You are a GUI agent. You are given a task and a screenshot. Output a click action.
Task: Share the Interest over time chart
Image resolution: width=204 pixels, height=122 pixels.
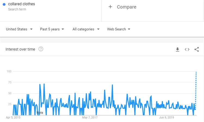(197, 49)
